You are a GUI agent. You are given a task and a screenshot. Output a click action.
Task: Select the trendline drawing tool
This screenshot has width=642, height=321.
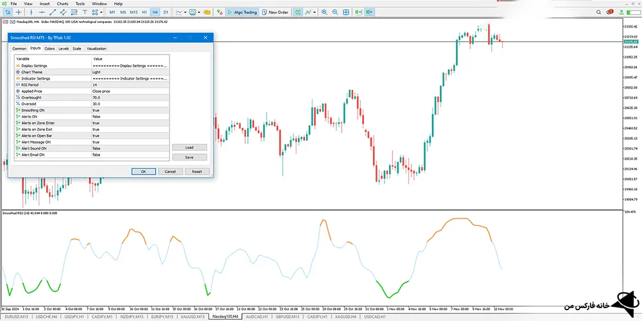[53, 12]
